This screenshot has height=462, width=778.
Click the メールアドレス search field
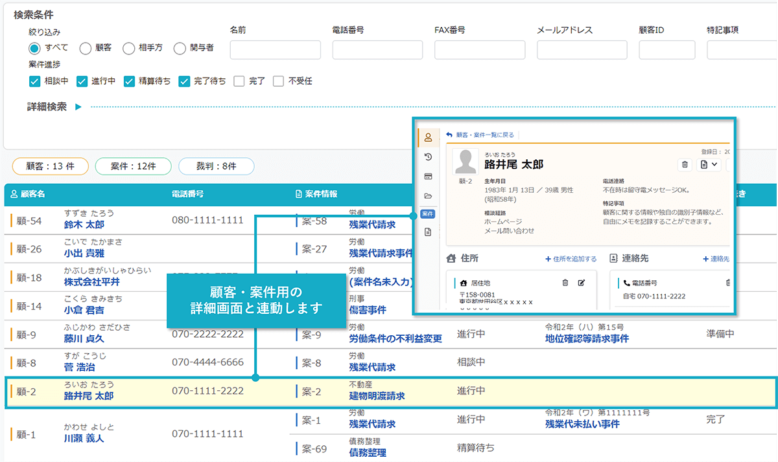(x=582, y=50)
